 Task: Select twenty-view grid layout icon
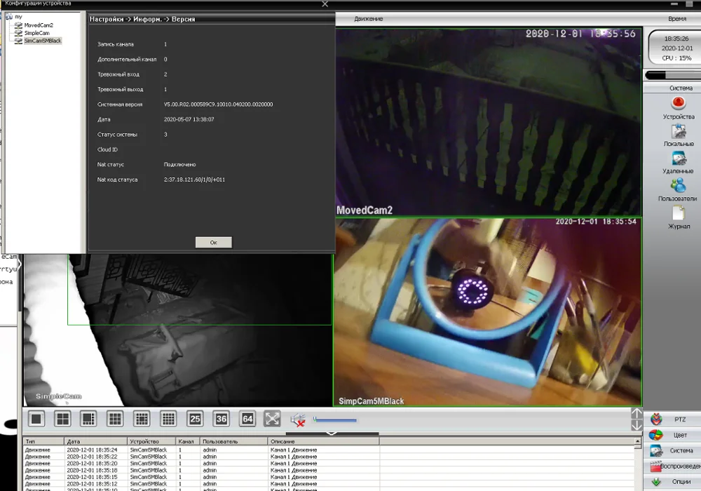(168, 419)
